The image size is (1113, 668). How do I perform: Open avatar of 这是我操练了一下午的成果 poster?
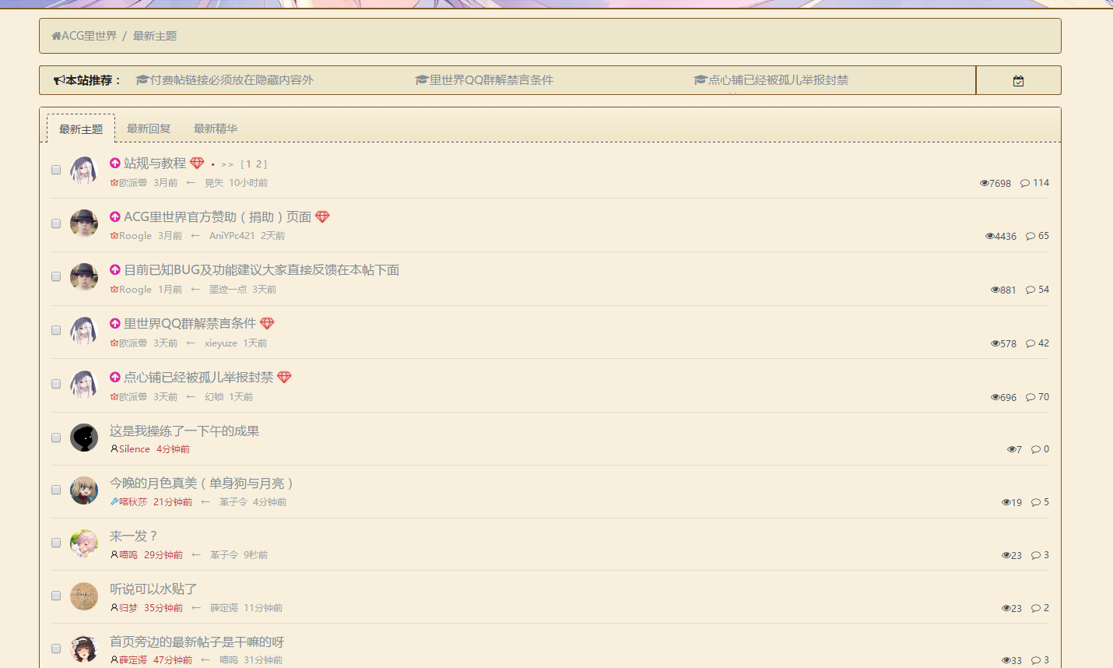[84, 438]
